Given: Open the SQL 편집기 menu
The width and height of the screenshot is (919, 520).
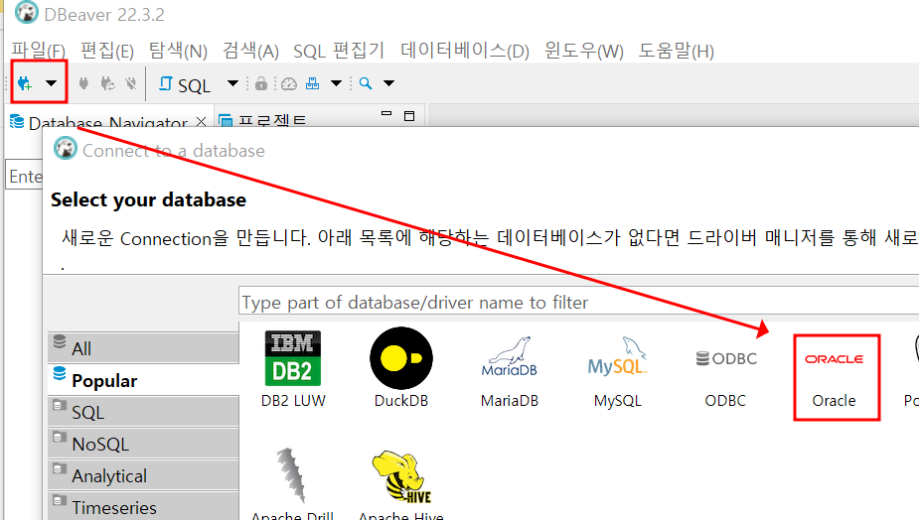Looking at the screenshot, I should click(x=339, y=51).
